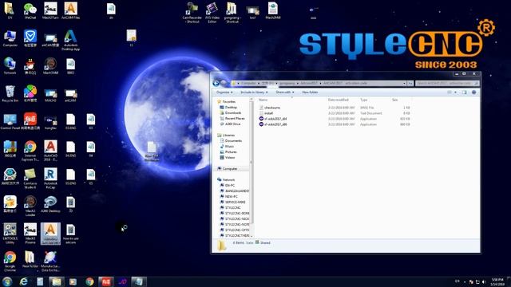
Task: Select the checksums file
Action: (272, 108)
